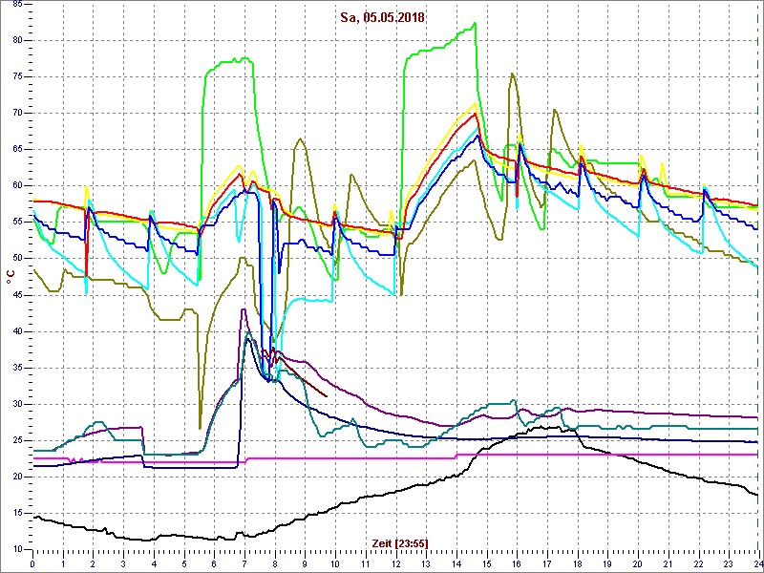Click hour 0 on the time axis
Screen dimensions: 764x573
pyautogui.click(x=32, y=562)
